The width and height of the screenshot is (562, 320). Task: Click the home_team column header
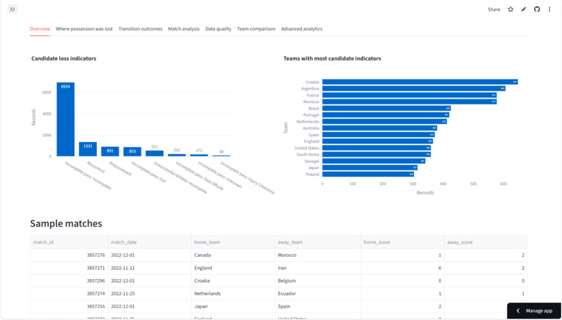(x=233, y=242)
